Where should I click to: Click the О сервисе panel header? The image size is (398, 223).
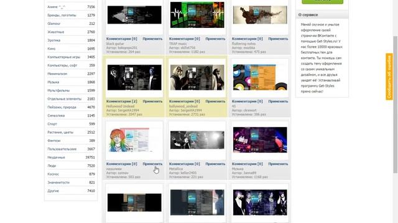pyautogui.click(x=322, y=15)
